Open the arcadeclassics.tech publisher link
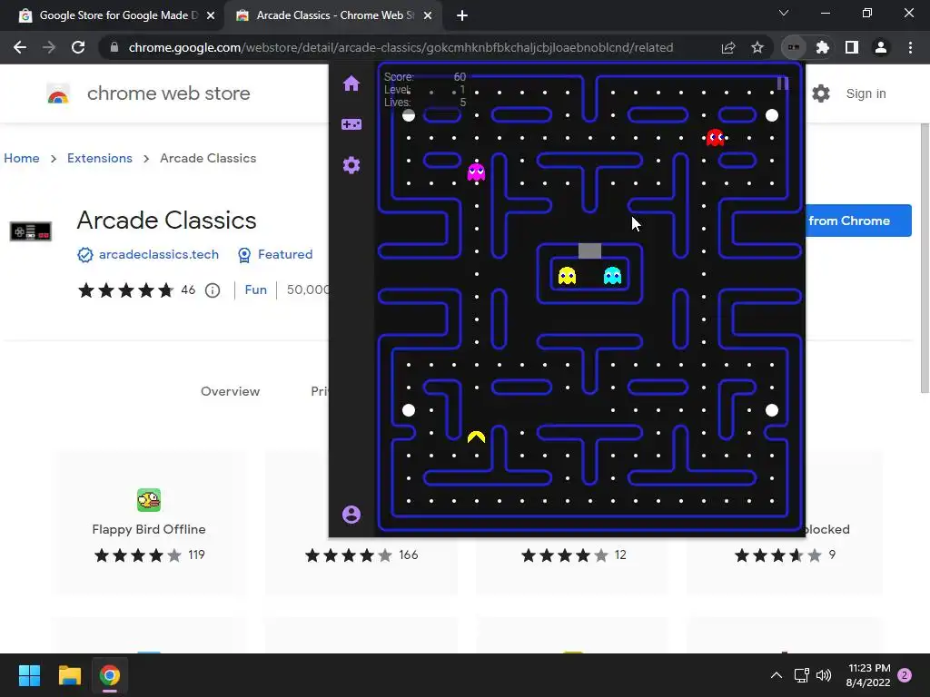Screen dimensions: 930x697 [x=158, y=254]
